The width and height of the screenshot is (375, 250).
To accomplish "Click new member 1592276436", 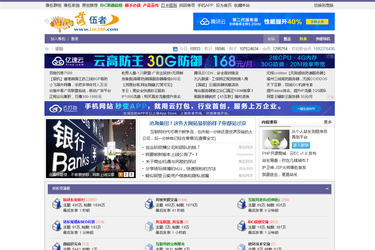I will click(x=324, y=49).
